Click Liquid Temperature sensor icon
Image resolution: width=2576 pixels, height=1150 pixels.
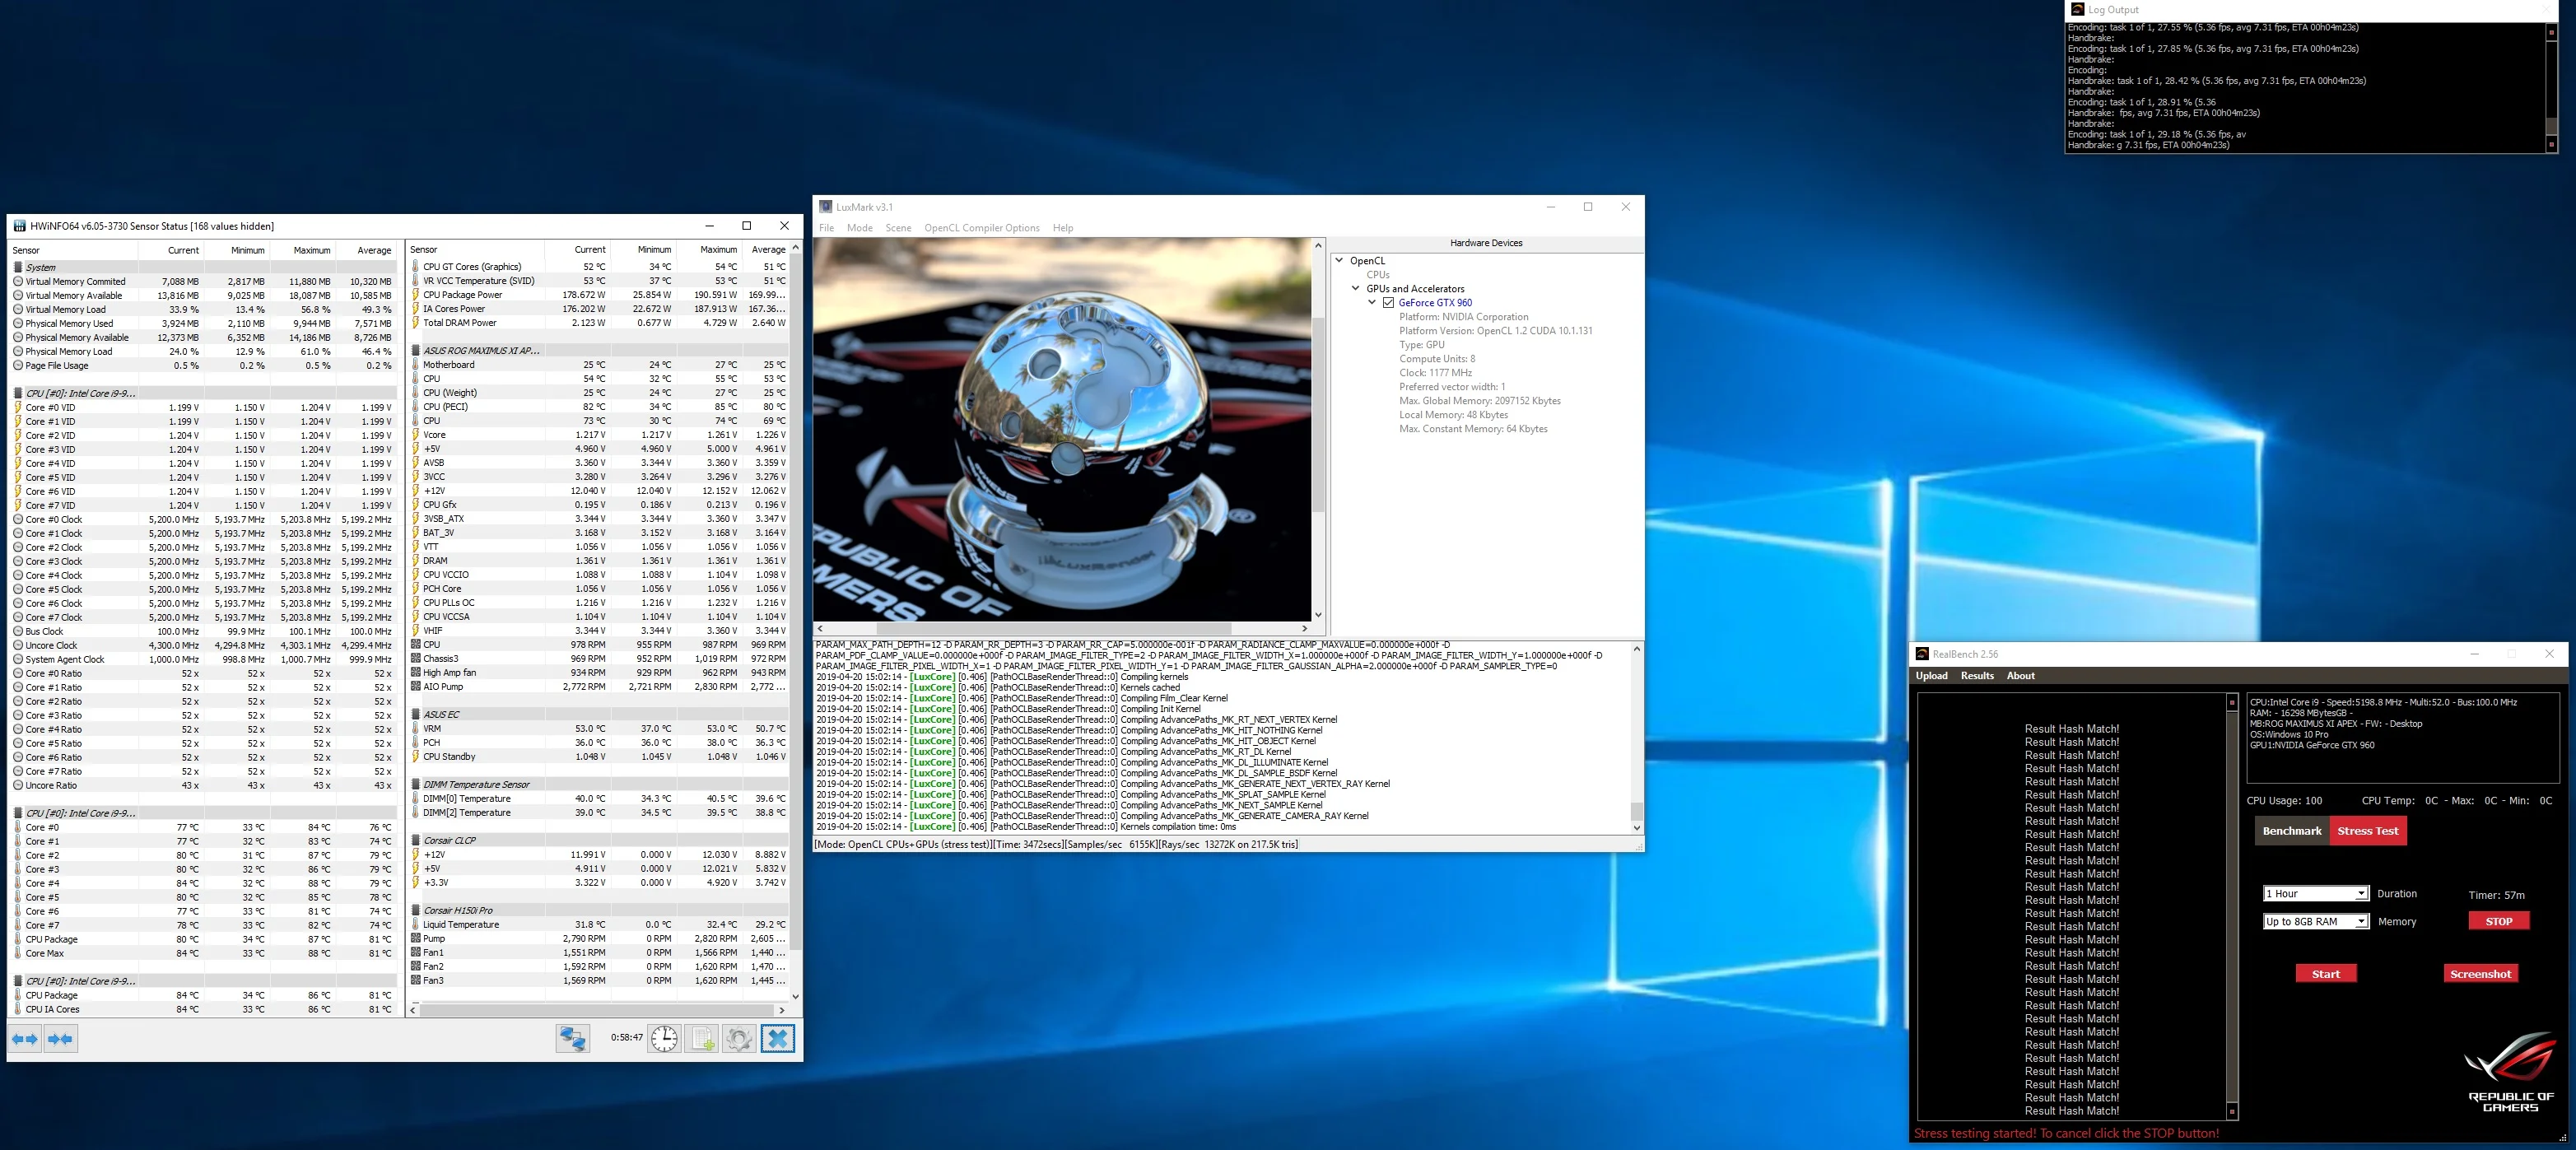(415, 924)
